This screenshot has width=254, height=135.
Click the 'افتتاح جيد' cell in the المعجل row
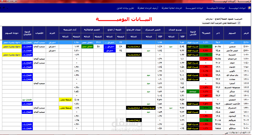pyautogui.click(x=27, y=100)
